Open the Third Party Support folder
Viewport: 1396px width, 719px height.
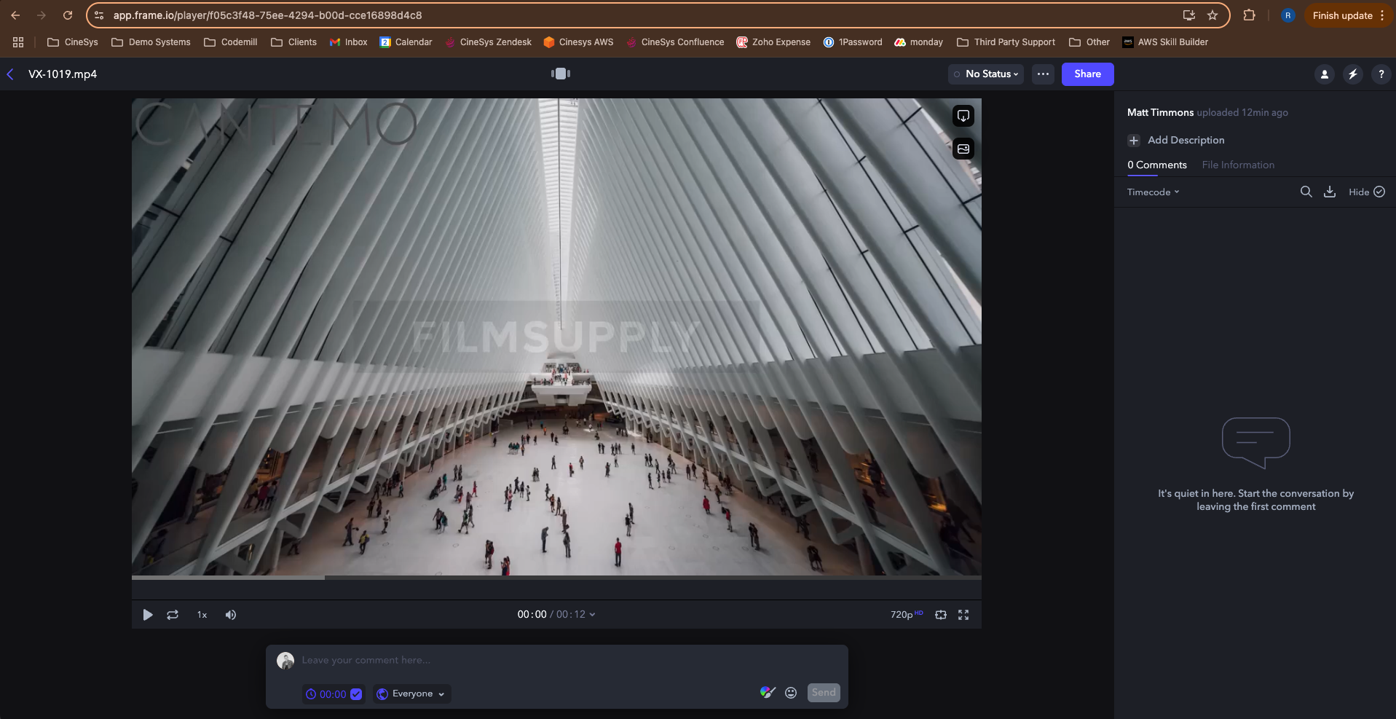[x=1006, y=42]
